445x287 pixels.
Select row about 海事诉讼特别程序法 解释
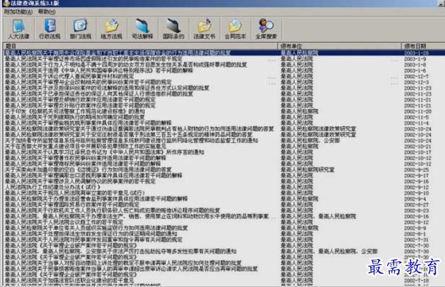click(223, 70)
